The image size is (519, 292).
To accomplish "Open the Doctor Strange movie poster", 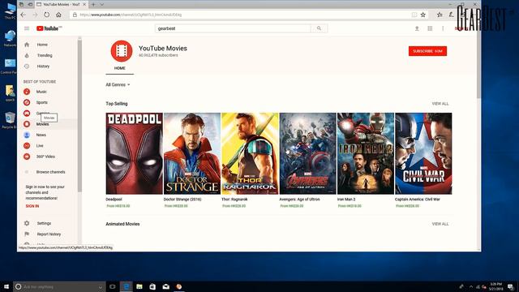I will click(192, 153).
